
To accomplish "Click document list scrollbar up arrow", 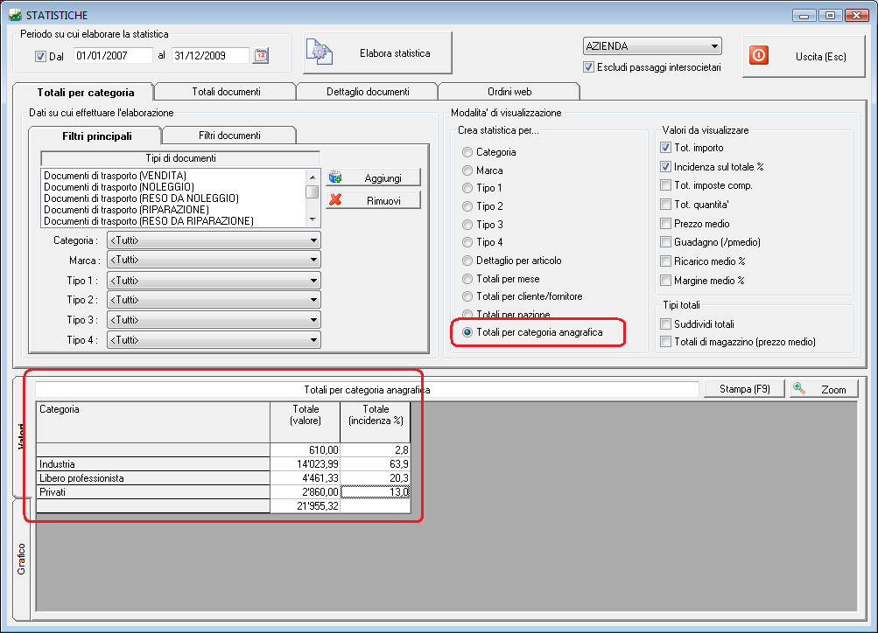I will point(313,177).
